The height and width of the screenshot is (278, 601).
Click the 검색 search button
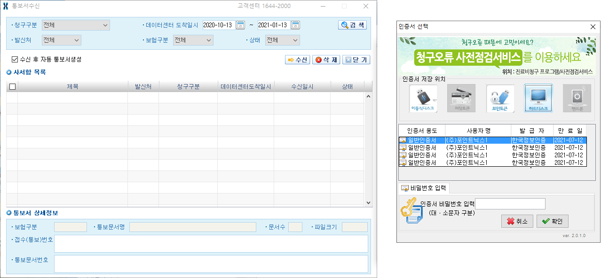[352, 25]
